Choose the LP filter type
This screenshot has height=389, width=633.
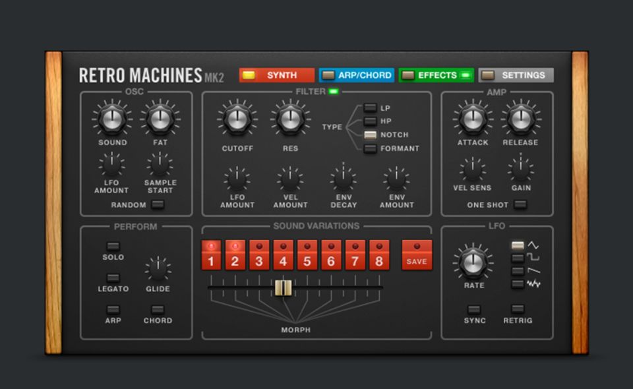click(x=371, y=108)
